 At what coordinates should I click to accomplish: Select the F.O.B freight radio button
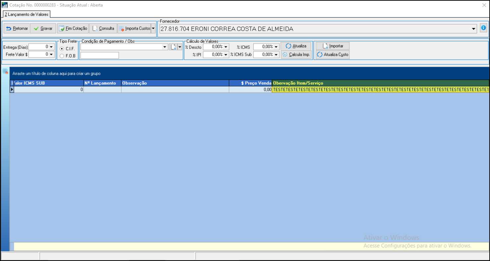click(x=62, y=56)
